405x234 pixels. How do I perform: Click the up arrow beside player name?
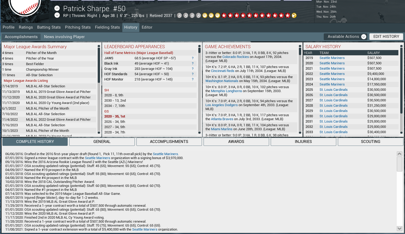click(57, 8)
